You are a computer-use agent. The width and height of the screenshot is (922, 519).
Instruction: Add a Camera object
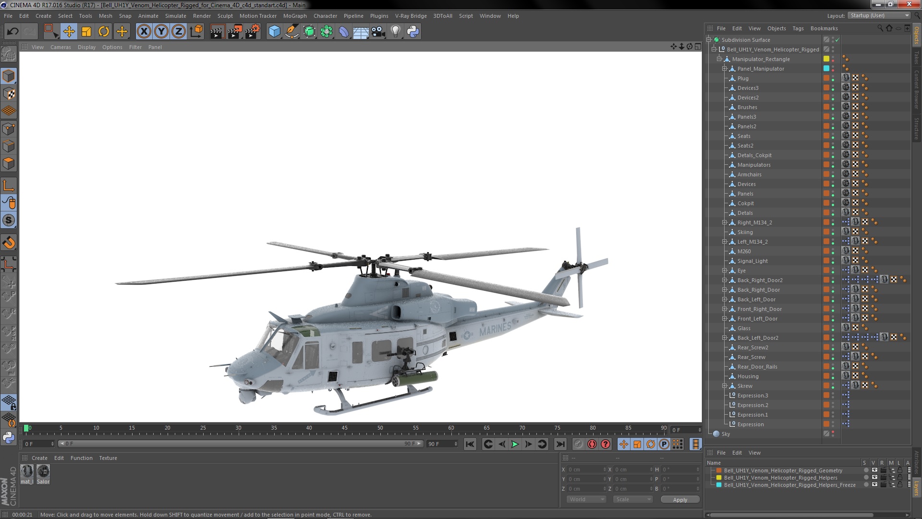click(x=378, y=32)
